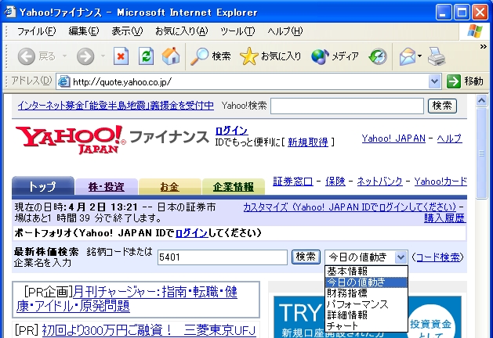Select パフォーマンス from the dropdown list
493x338 pixels.
click(366, 304)
